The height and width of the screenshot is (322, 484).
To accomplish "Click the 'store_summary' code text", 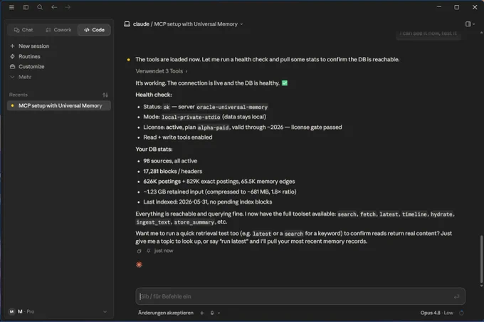I will pos(194,222).
